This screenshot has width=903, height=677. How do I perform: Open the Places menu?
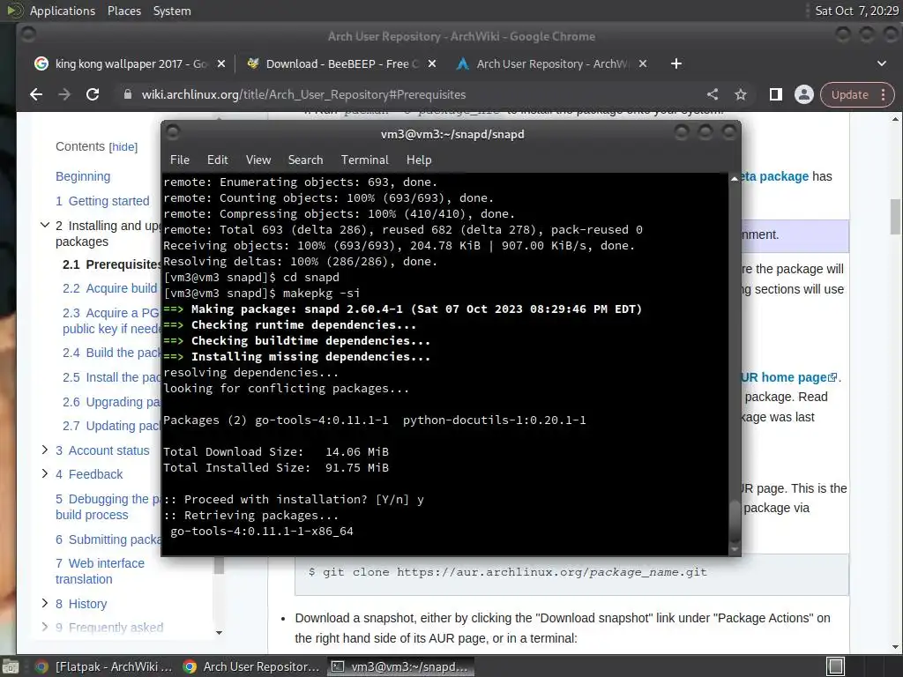123,11
